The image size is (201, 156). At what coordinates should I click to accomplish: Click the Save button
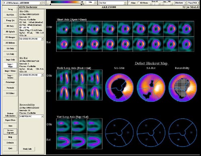coord(10,126)
